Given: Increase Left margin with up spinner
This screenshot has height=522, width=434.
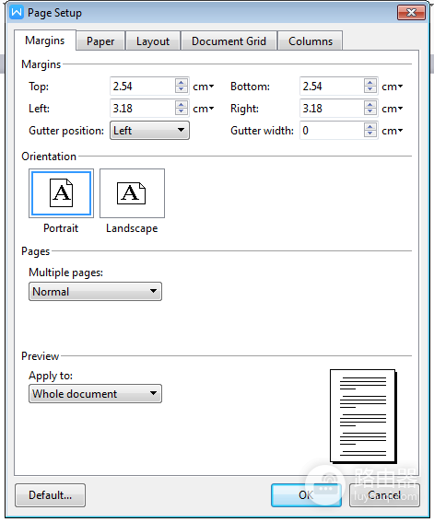Looking at the screenshot, I should click(182, 105).
